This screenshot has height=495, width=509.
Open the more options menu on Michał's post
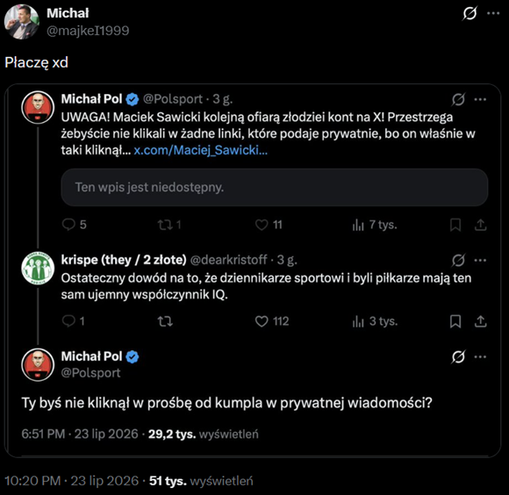[x=493, y=13]
